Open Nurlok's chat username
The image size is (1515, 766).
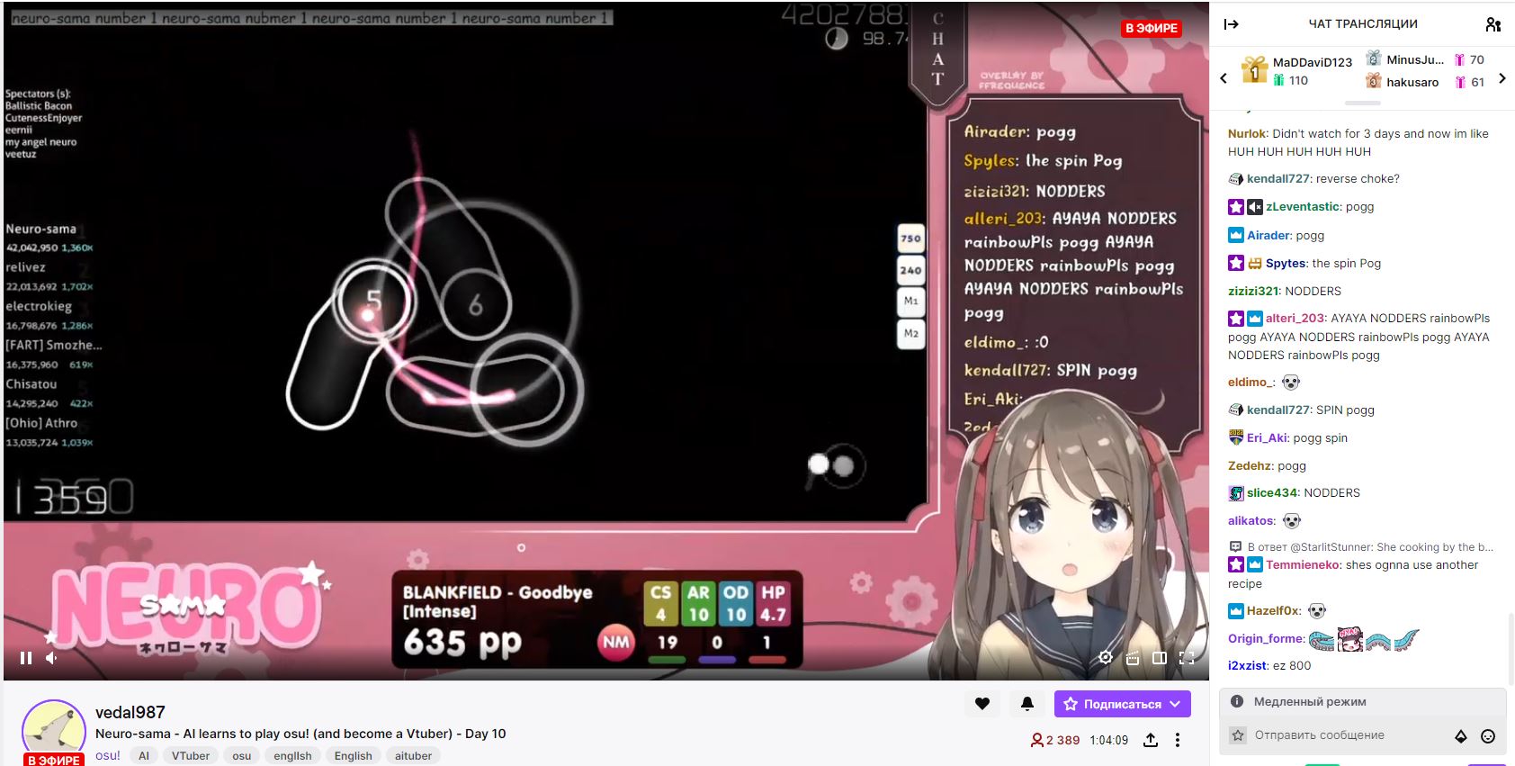pyautogui.click(x=1247, y=133)
